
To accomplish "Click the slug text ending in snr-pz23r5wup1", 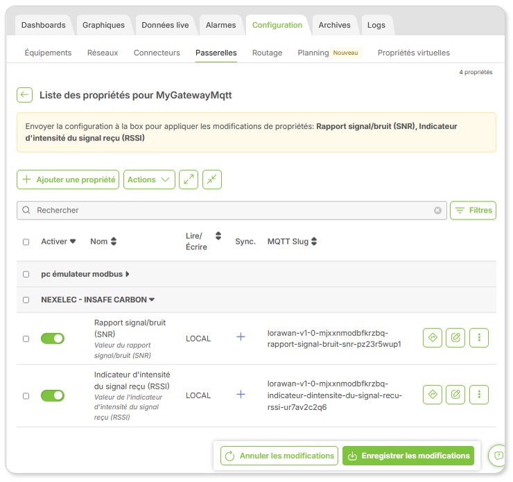I will point(334,339).
